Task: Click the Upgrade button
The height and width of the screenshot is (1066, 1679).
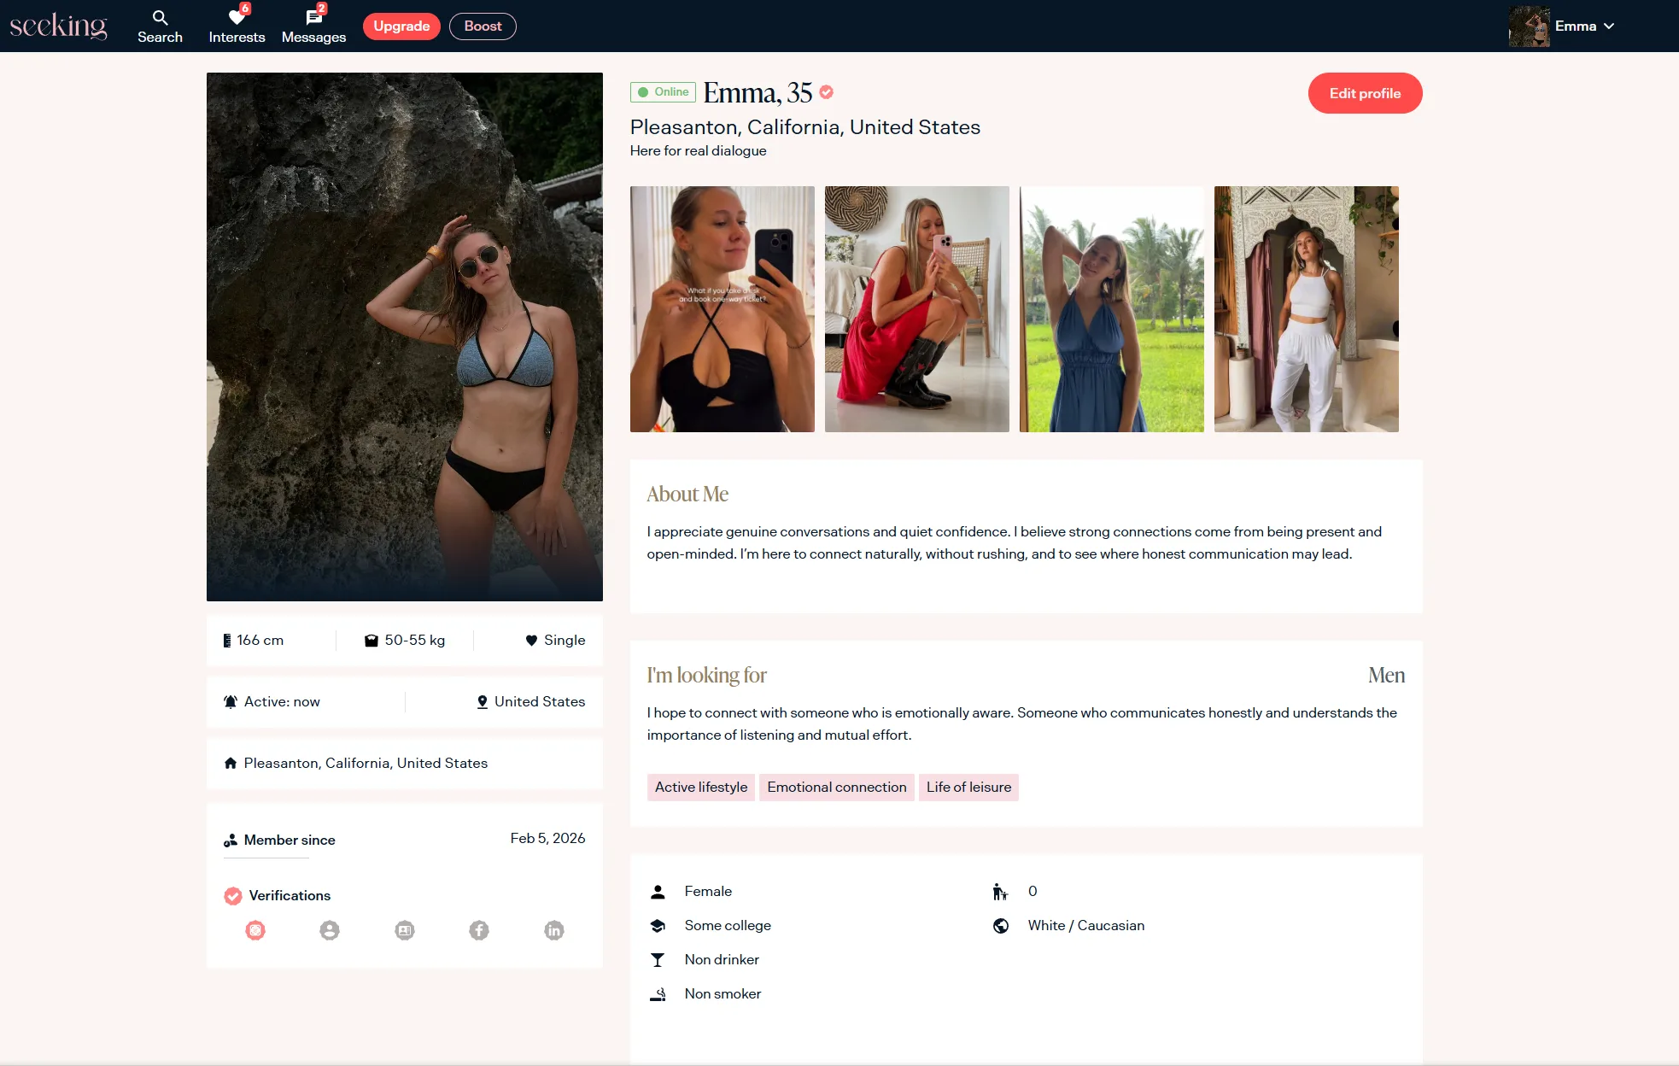Action: tap(401, 26)
